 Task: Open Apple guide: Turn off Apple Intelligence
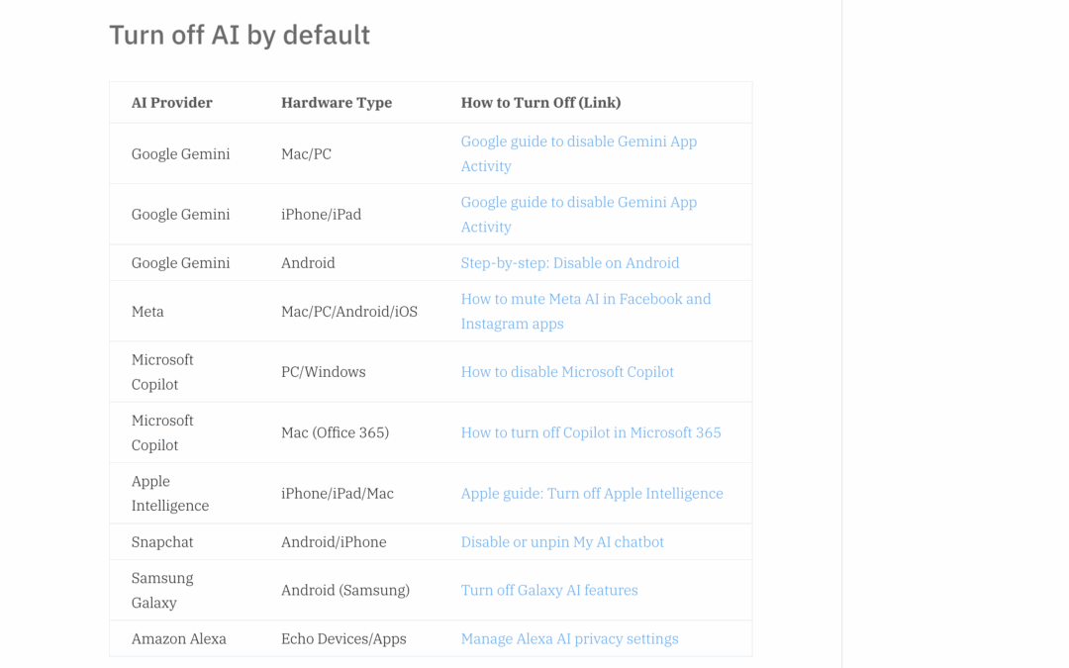pos(592,493)
